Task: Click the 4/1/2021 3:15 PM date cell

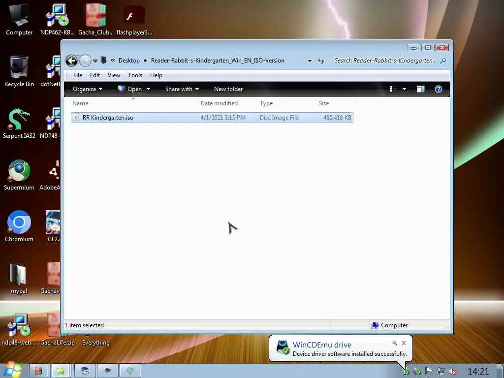Action: [x=223, y=118]
